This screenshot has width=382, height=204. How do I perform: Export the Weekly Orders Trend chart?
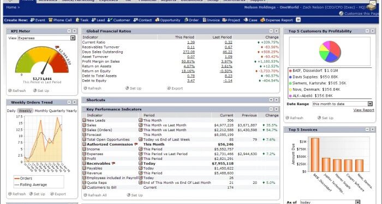coord(58,194)
